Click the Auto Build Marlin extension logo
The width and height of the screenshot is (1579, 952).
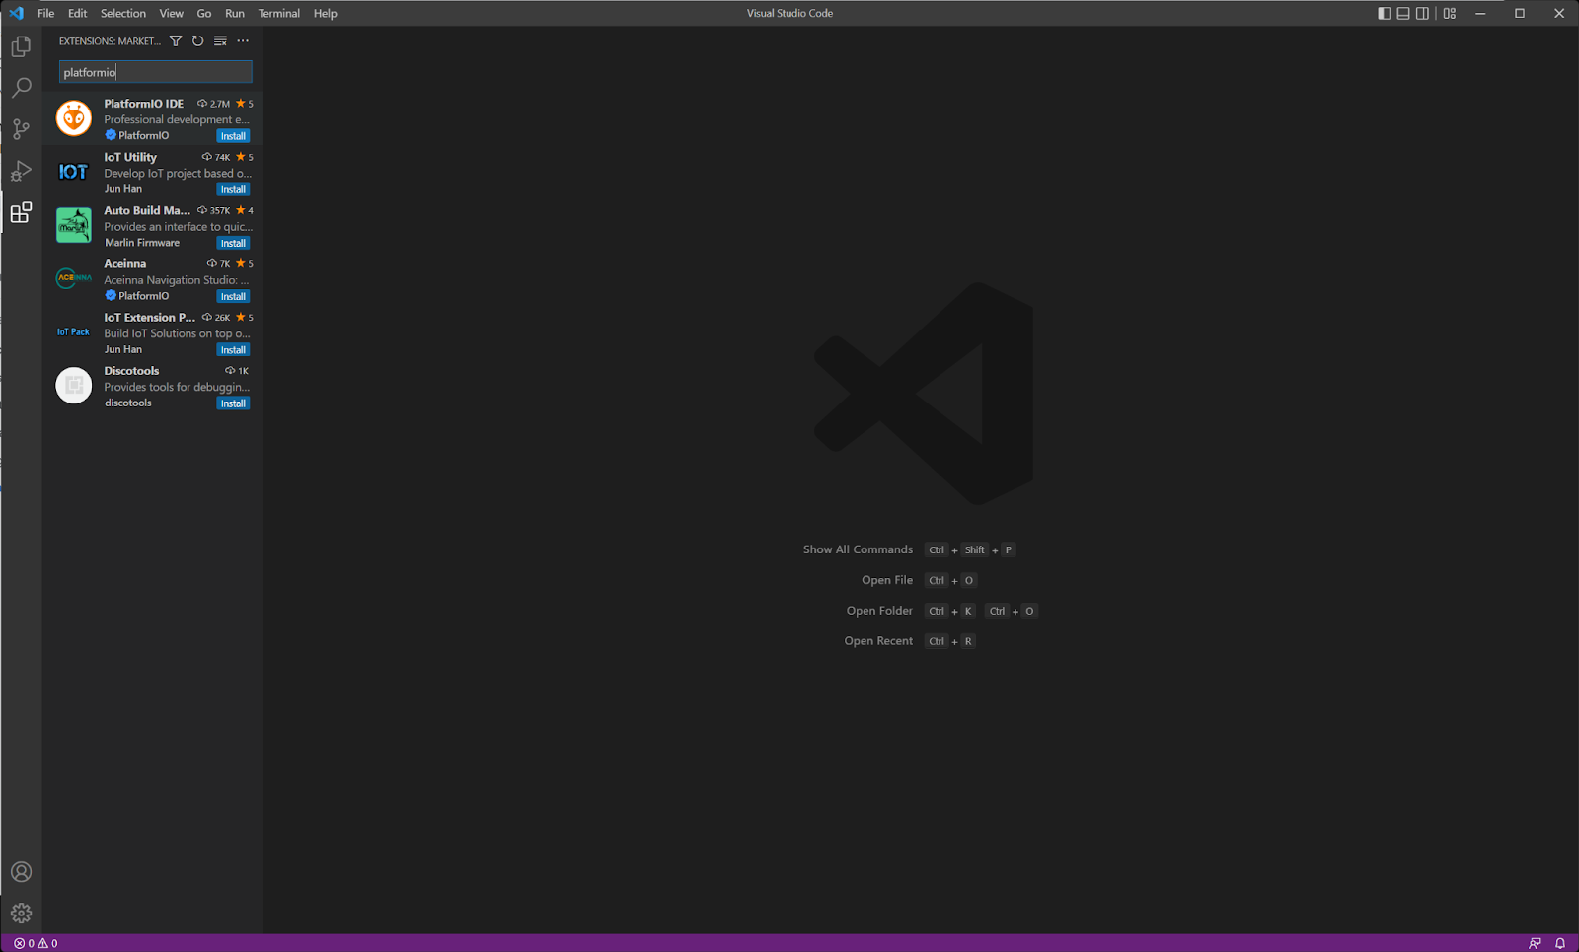74,225
